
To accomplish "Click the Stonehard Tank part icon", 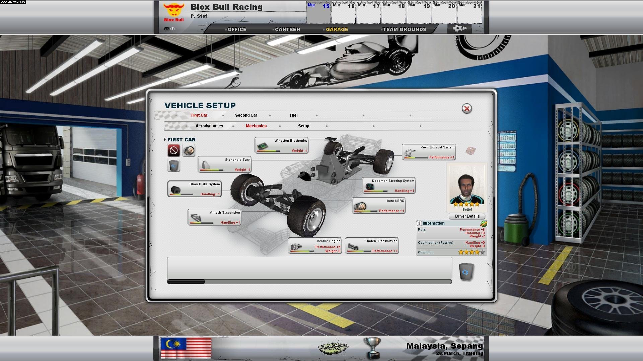I will tap(206, 164).
